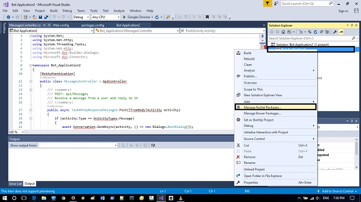Select Manage Bower Packages menu item
The width and height of the screenshot is (361, 202).
pos(275,113)
